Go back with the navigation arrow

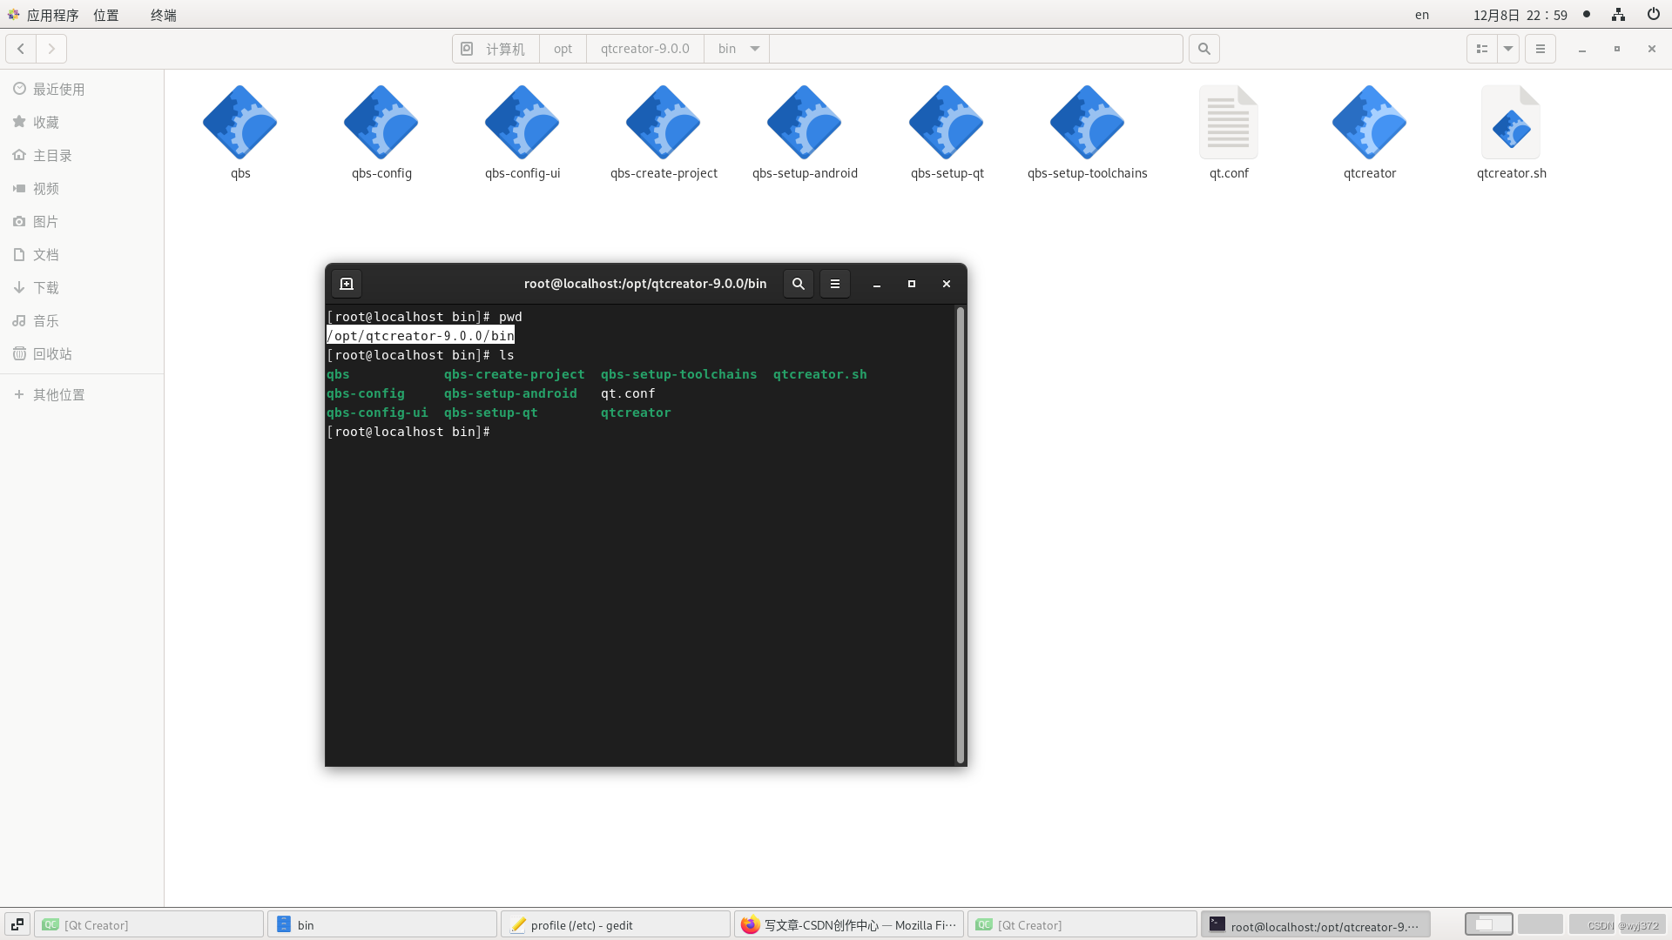[21, 49]
